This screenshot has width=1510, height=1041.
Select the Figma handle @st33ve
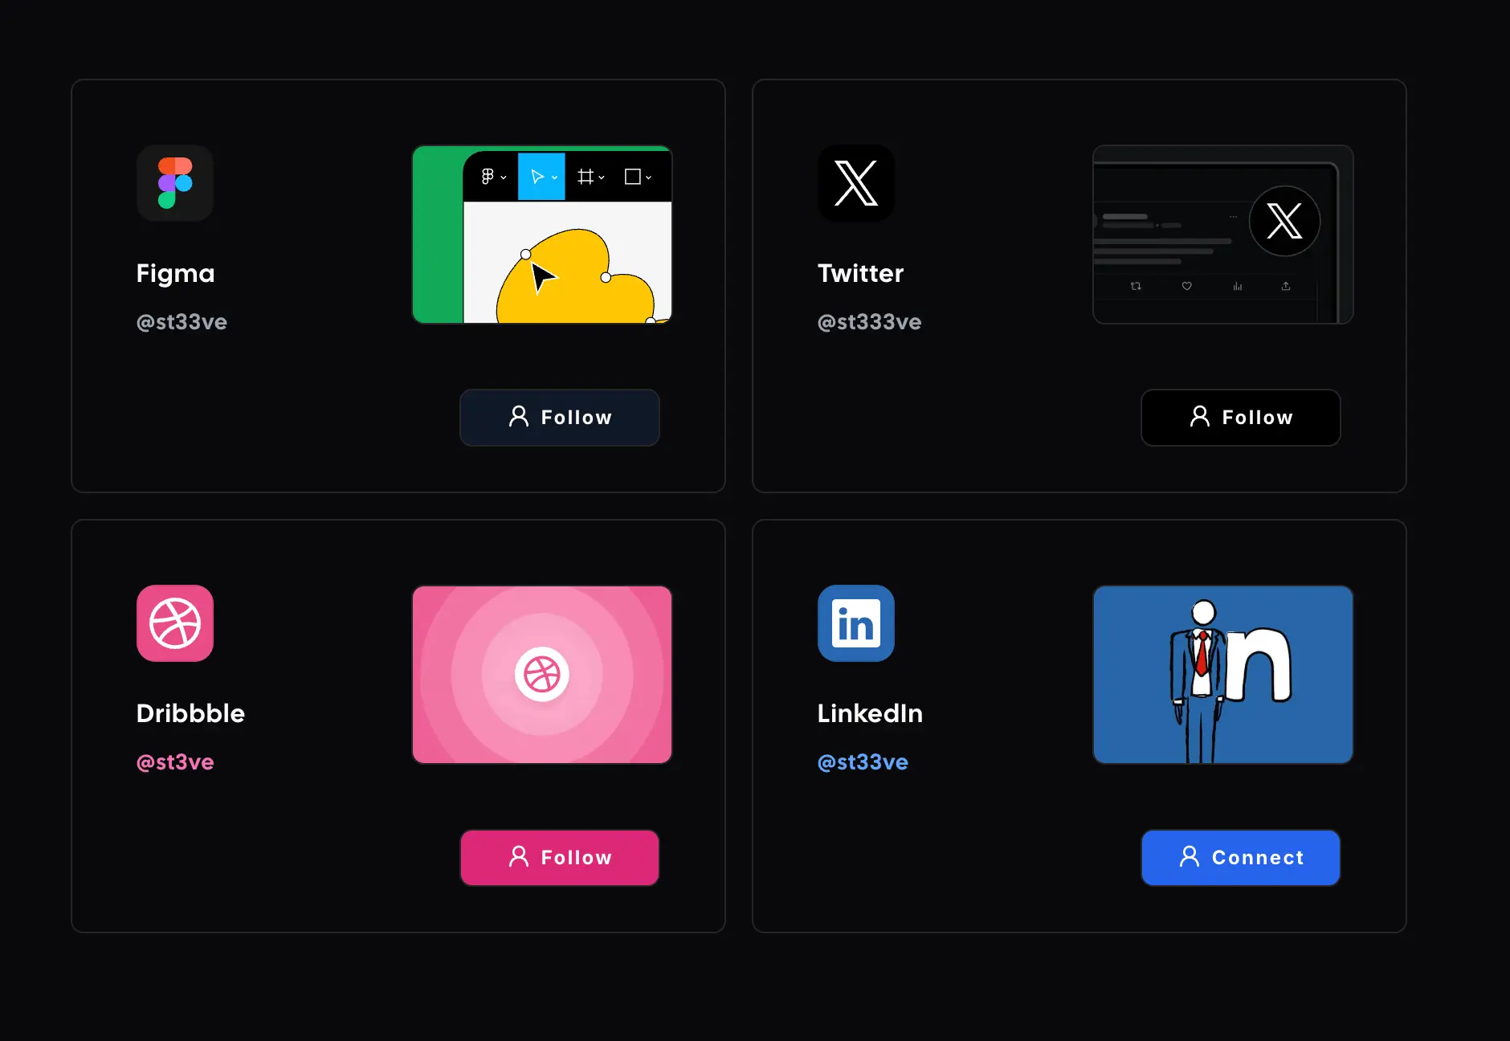(x=182, y=322)
